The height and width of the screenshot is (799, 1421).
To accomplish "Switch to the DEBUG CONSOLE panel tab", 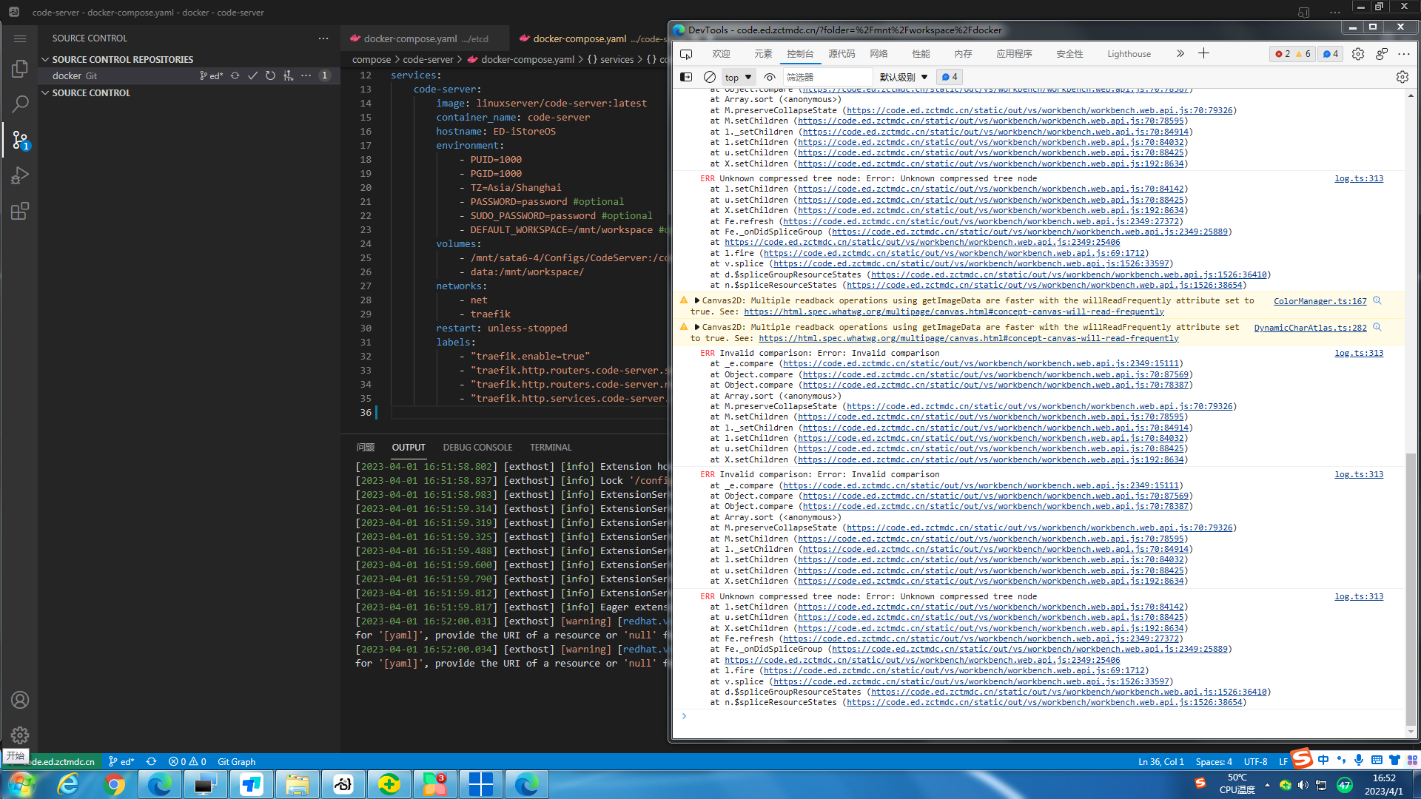I will tap(477, 448).
